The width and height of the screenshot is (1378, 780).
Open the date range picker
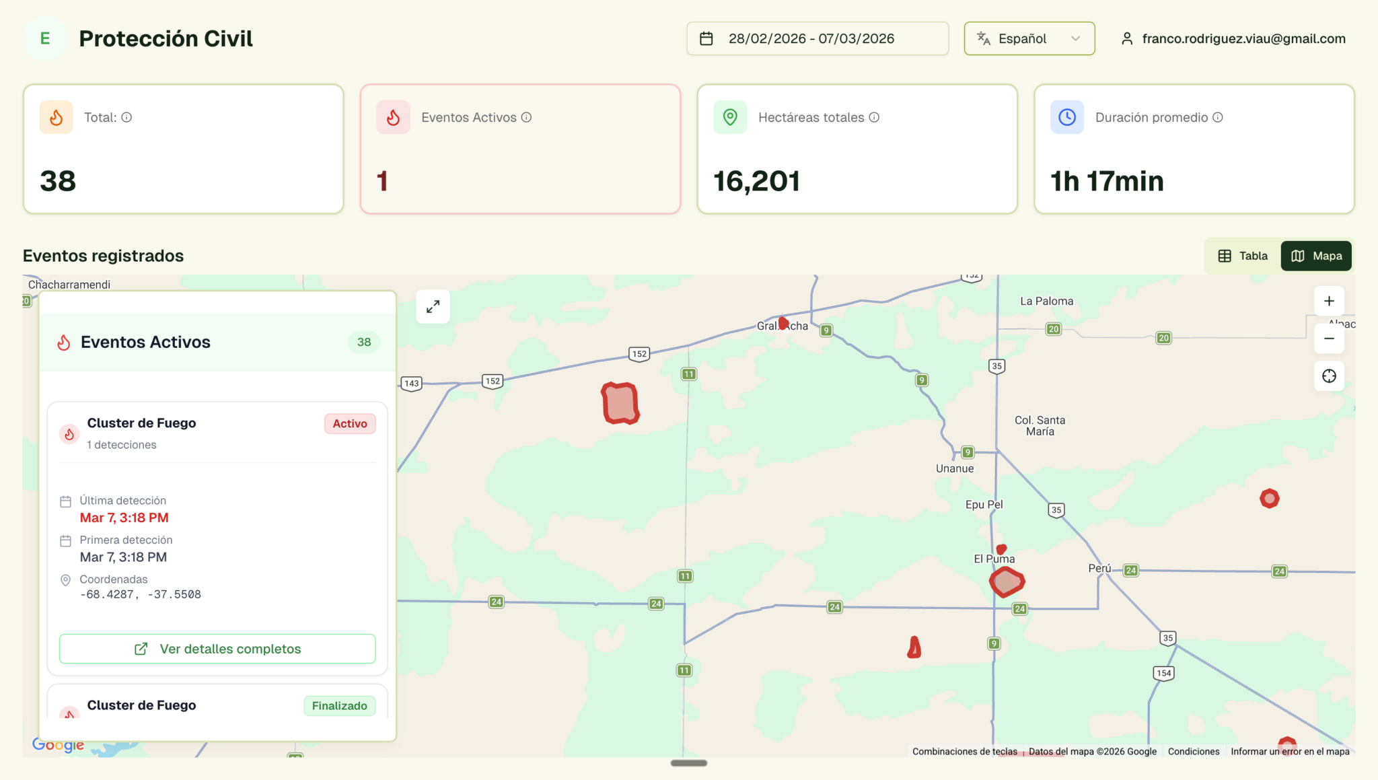pos(817,39)
